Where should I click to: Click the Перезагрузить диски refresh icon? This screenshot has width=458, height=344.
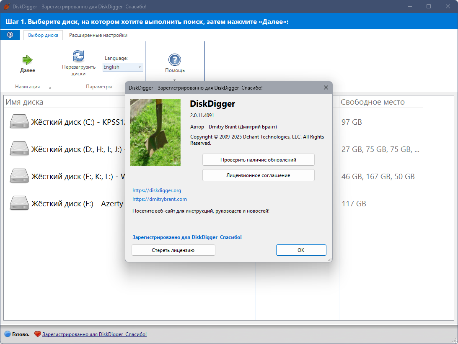pos(79,56)
